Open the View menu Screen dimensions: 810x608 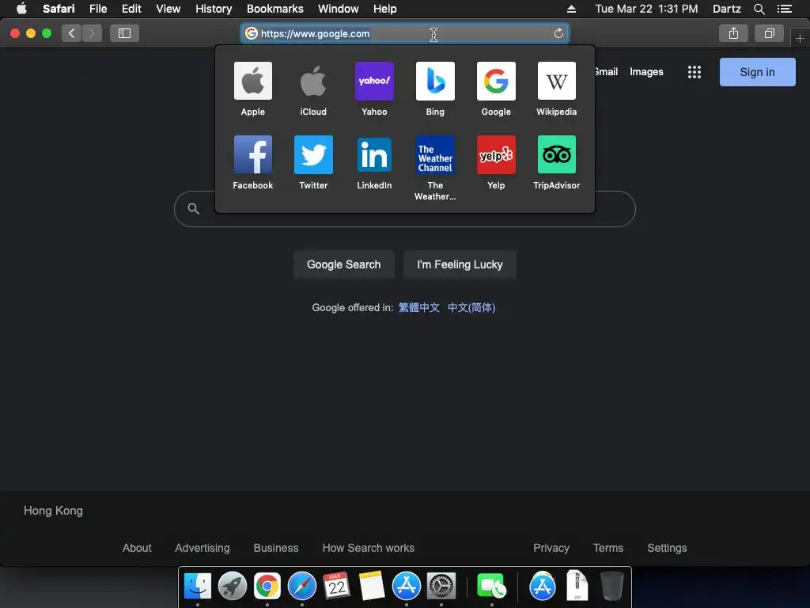pos(168,9)
